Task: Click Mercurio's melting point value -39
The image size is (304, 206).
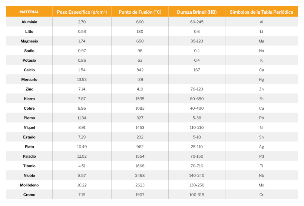Action: tap(140, 80)
